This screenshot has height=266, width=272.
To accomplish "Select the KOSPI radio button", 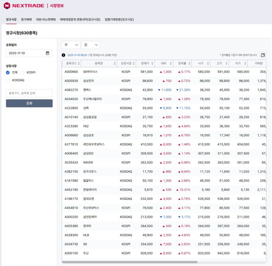I will click(22, 73).
